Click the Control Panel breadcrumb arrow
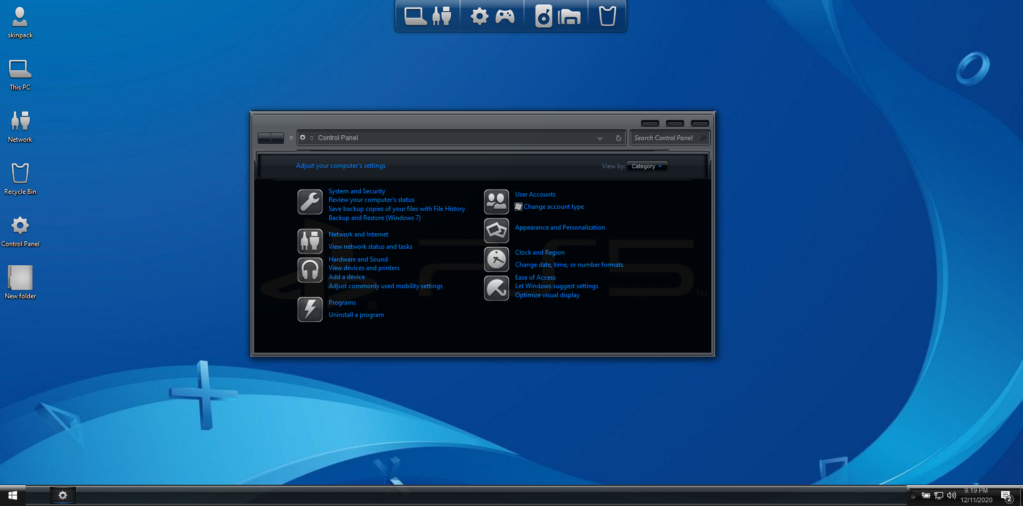1023x506 pixels. pyautogui.click(x=312, y=138)
